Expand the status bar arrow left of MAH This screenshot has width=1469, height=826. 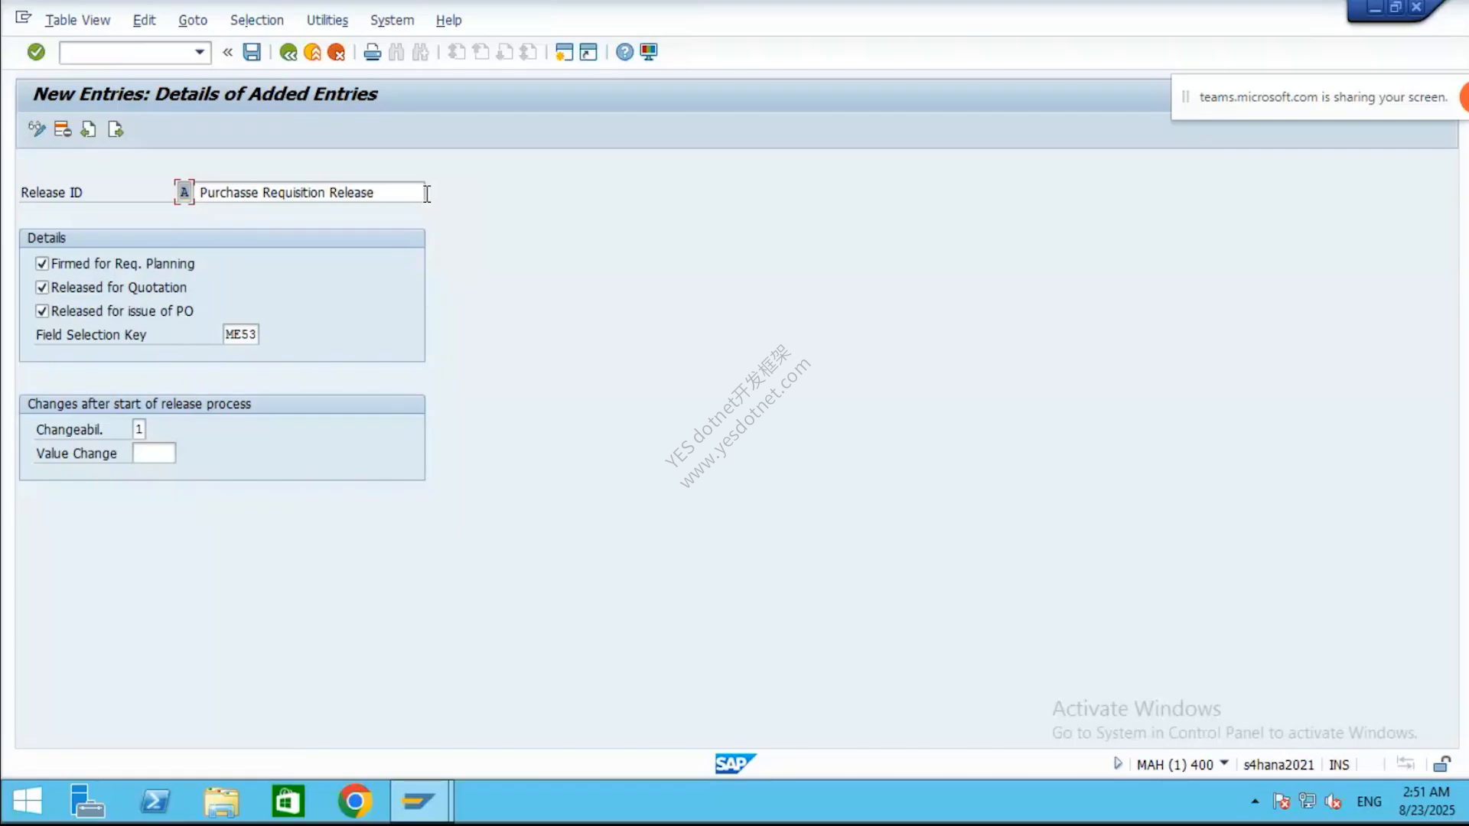pyautogui.click(x=1118, y=763)
